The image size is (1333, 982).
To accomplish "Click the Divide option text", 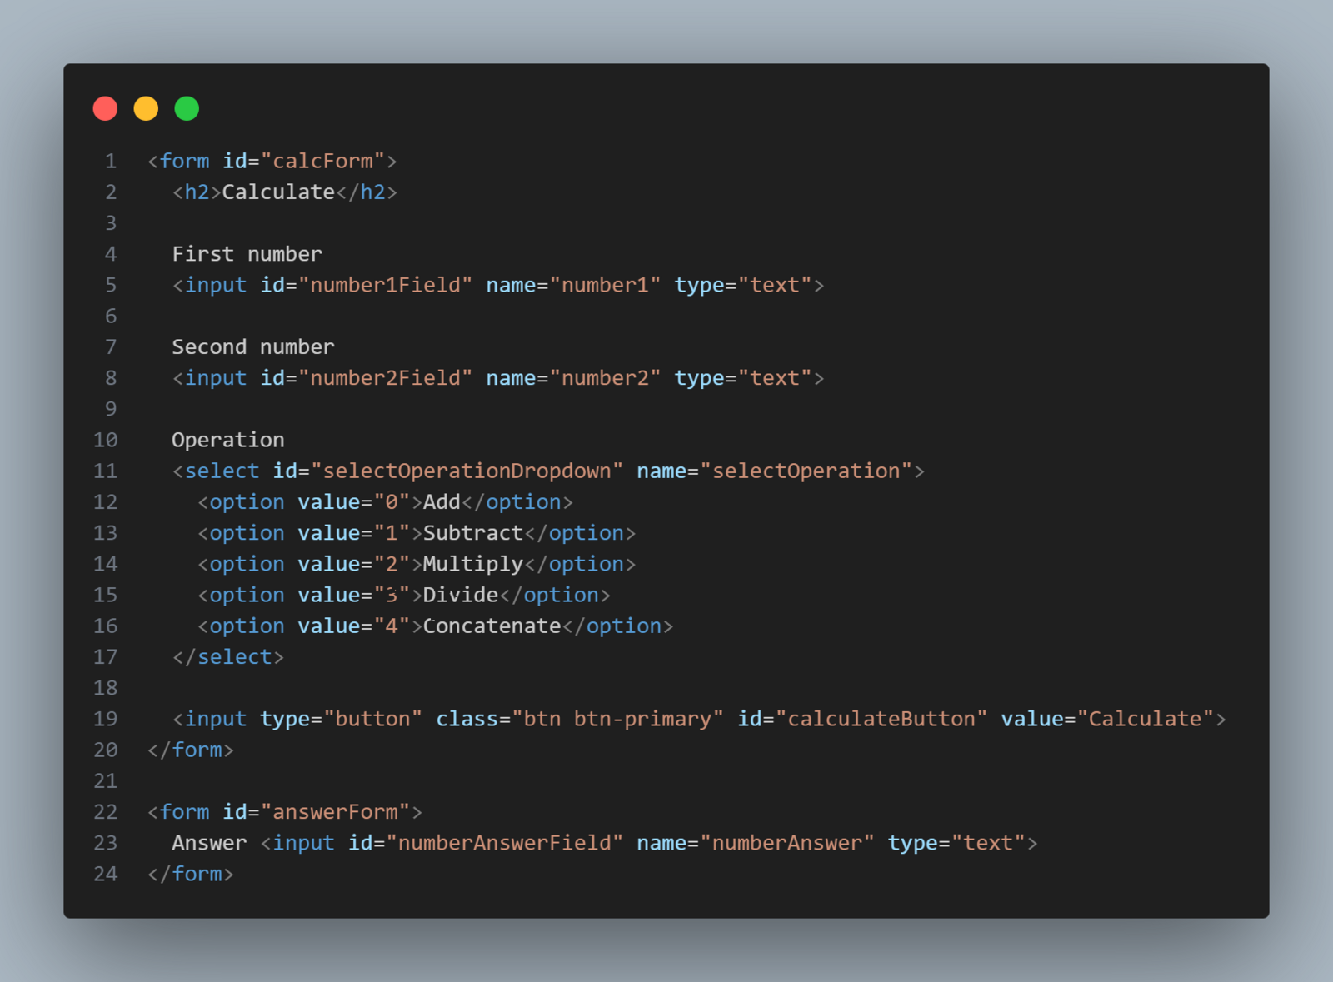I will click(460, 596).
